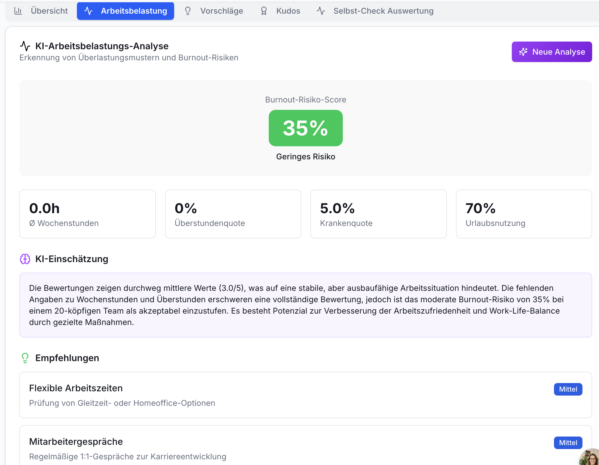This screenshot has width=599, height=465.
Task: Select the Ø Wochenstunden card
Action: click(x=87, y=214)
